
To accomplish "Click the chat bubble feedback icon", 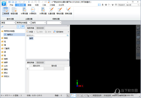I will 106,5.
